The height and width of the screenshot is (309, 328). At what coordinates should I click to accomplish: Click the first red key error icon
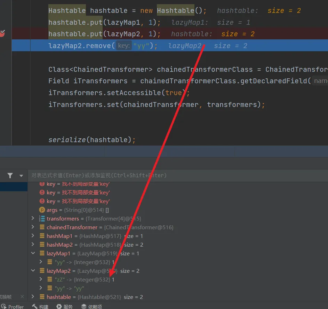[42, 184]
